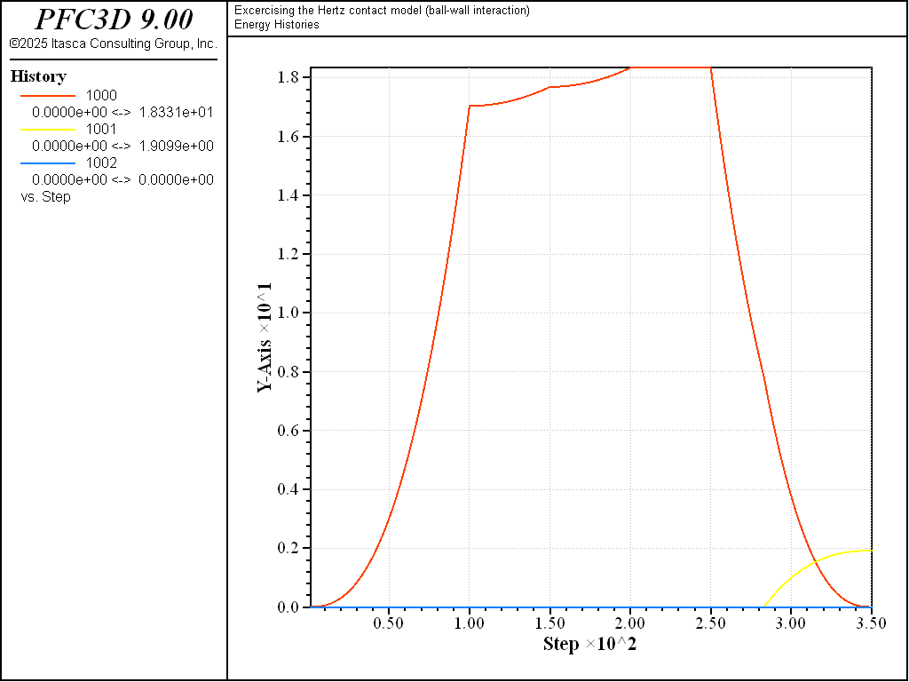Click the red line swatch for history 1000
This screenshot has height=682, width=909.
[48, 96]
